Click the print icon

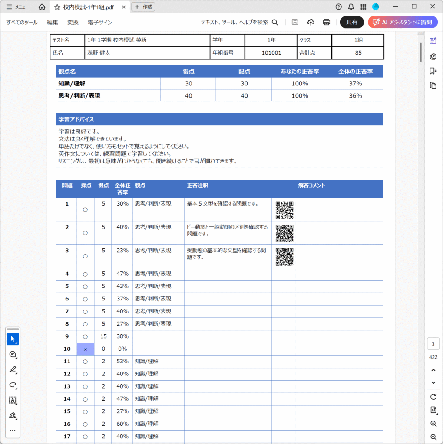[x=326, y=22]
